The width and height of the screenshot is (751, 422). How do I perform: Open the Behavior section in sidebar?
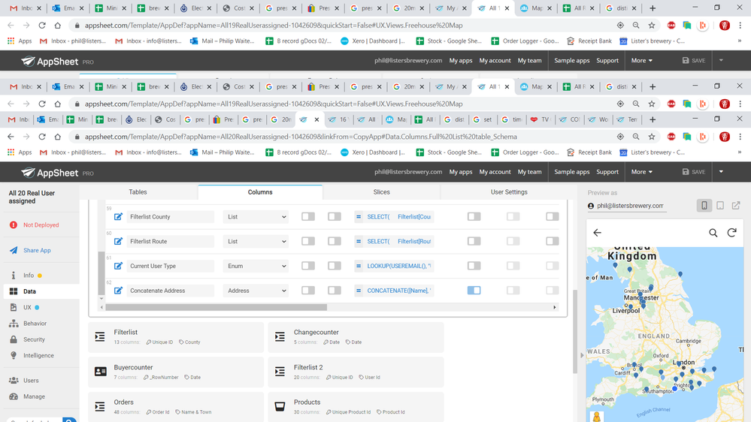tap(35, 324)
